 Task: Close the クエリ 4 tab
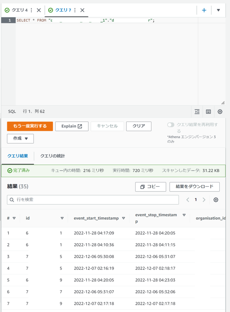pyautogui.click(x=39, y=10)
